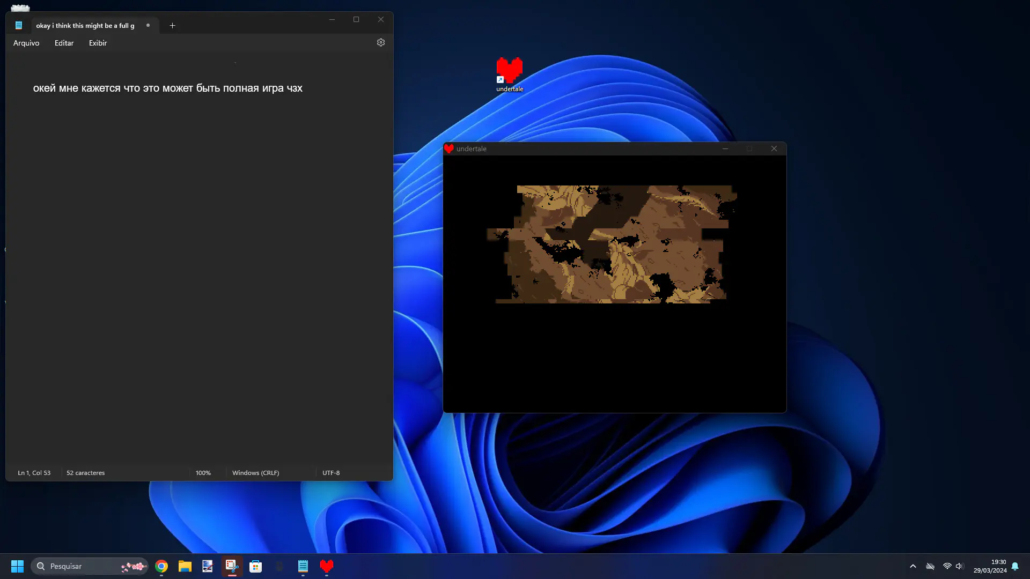
Task: Open Snipping Tool taskbar icon
Action: click(232, 566)
